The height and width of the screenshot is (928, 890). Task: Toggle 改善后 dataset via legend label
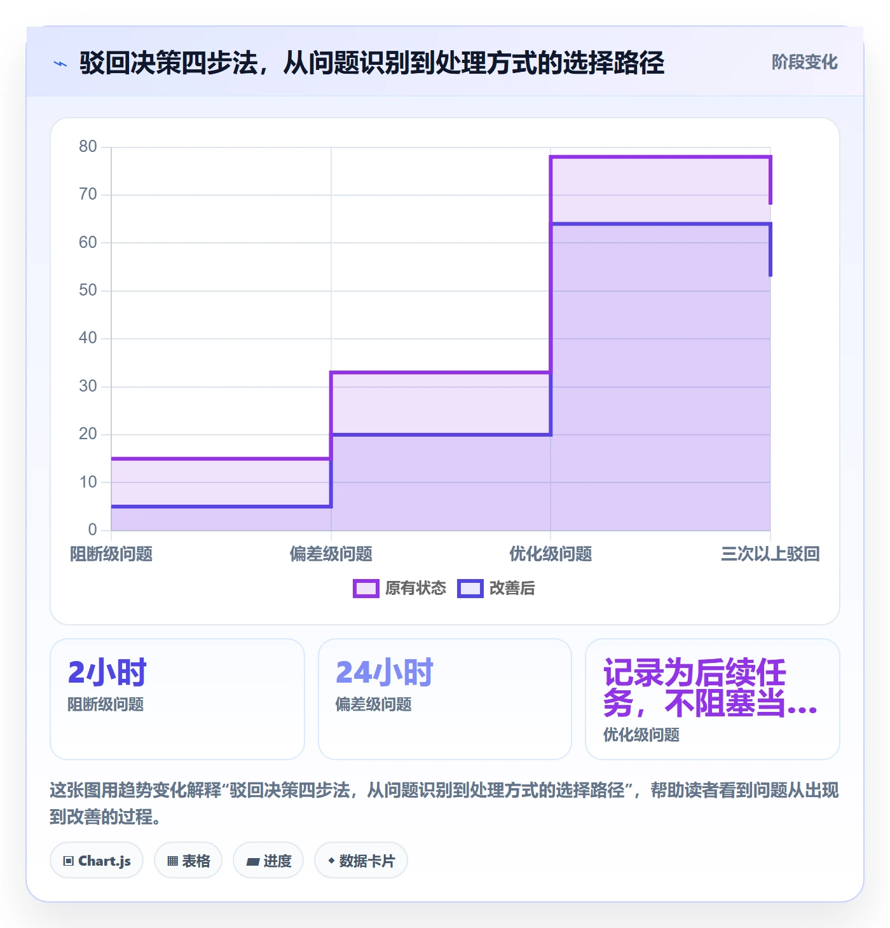tap(512, 589)
